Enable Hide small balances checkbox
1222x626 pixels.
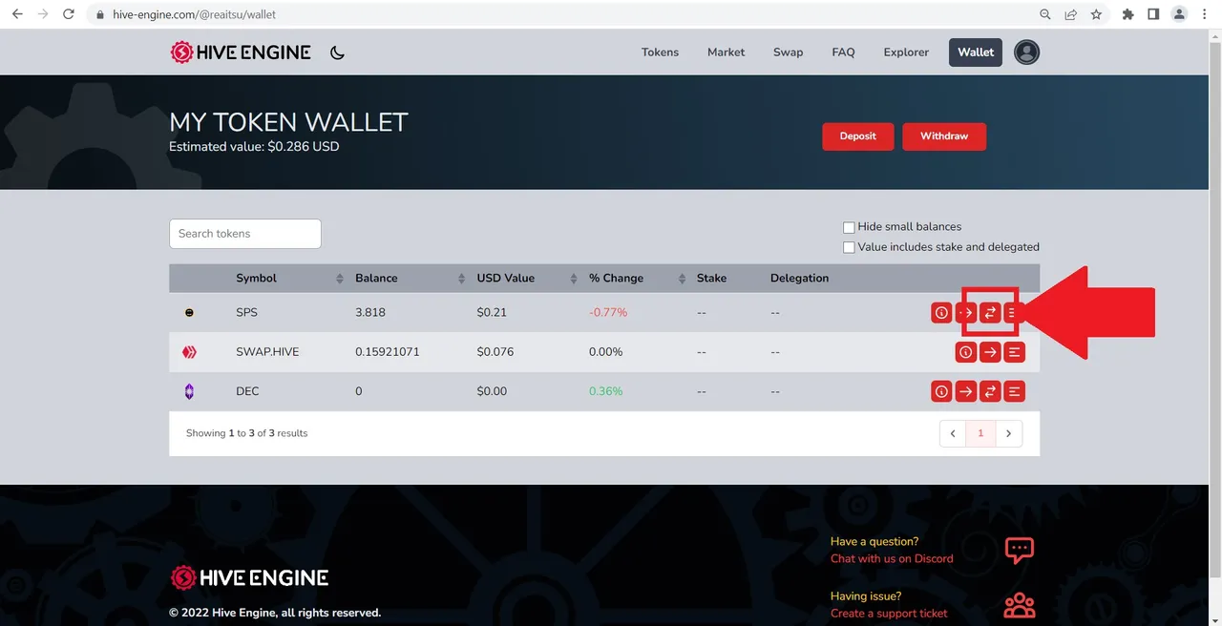(849, 227)
